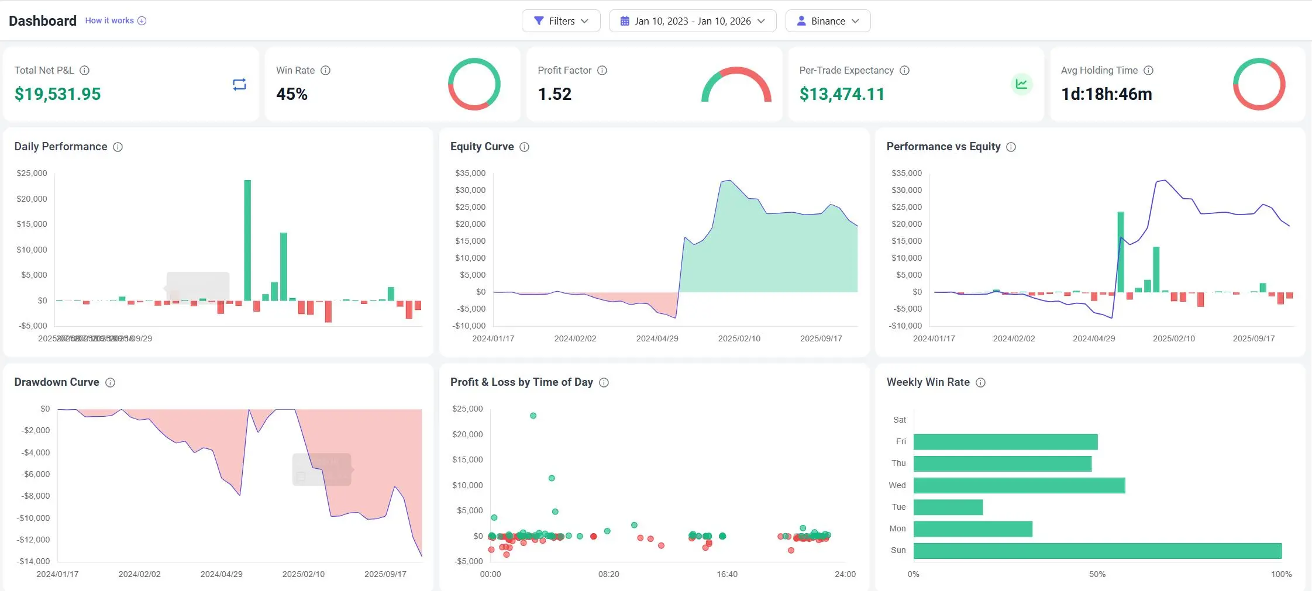Click the How it works link

pos(109,20)
